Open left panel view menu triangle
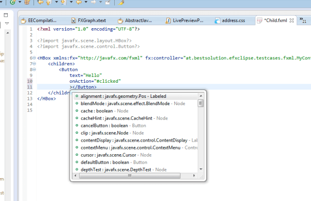311x201 pixels. 6,23
